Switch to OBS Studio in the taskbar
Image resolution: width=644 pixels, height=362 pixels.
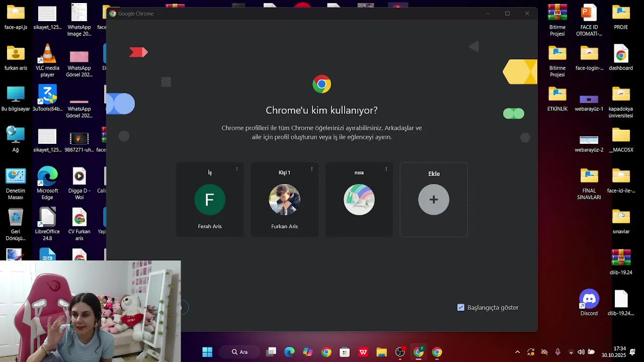pos(400,352)
